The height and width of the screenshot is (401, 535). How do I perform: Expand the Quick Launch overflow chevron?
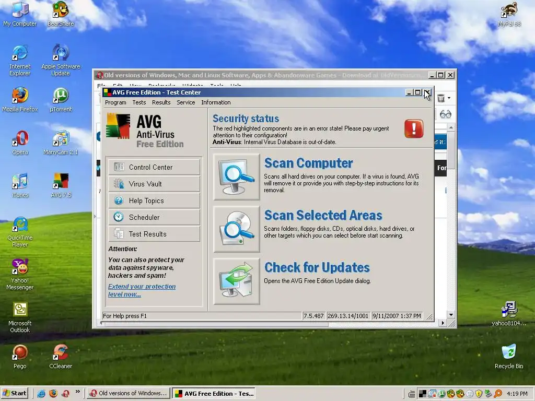[77, 392]
